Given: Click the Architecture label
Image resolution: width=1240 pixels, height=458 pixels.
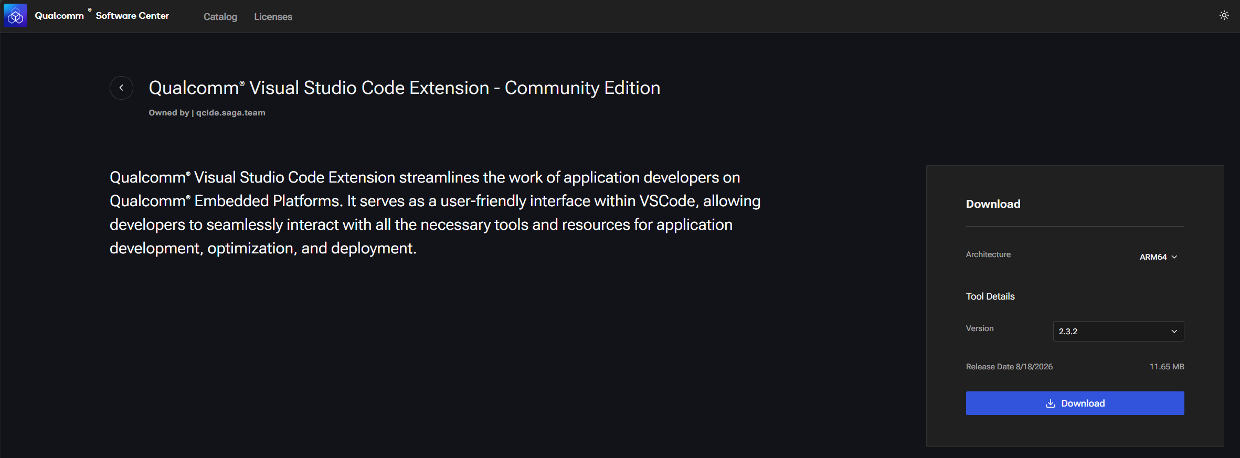Looking at the screenshot, I should [x=988, y=254].
